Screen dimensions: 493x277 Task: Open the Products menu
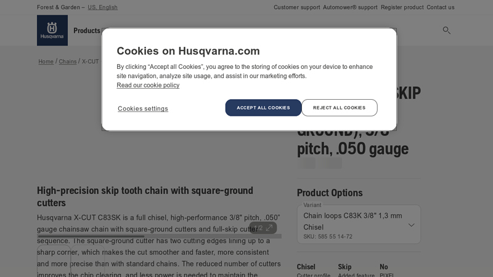coord(87,30)
